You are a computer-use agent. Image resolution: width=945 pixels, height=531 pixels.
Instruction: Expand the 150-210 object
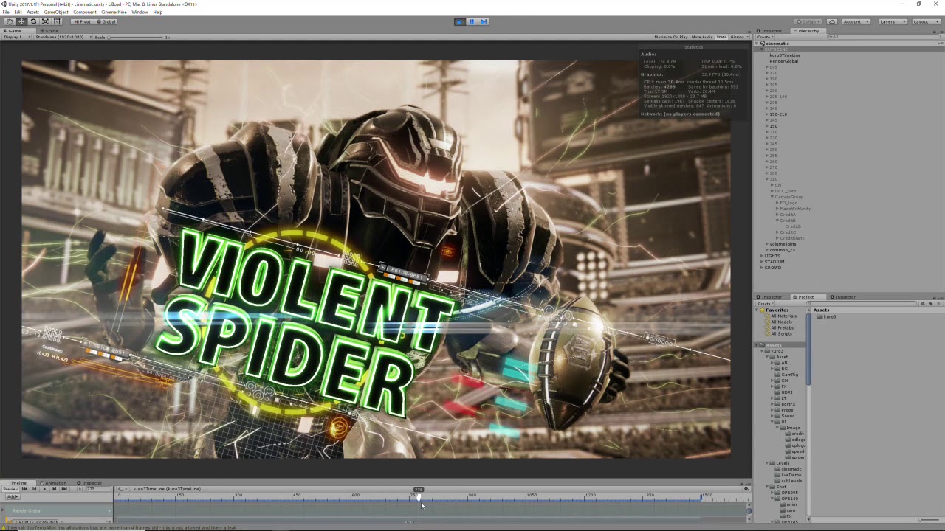coord(767,114)
